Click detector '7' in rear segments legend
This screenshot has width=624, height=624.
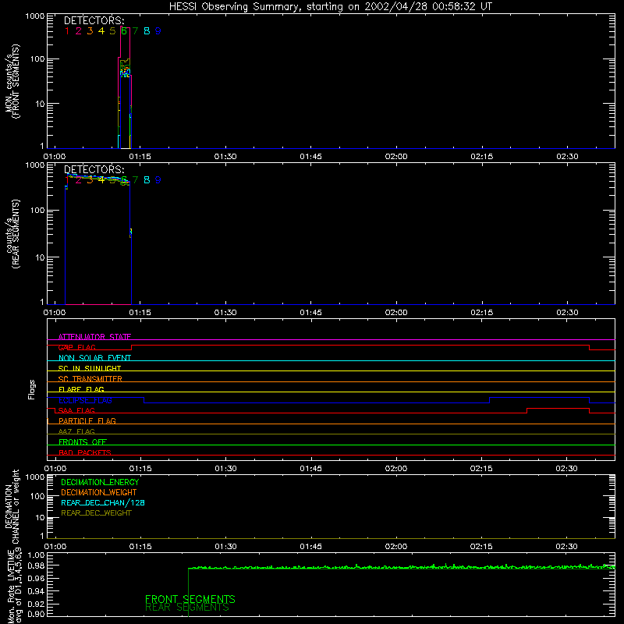(x=135, y=180)
